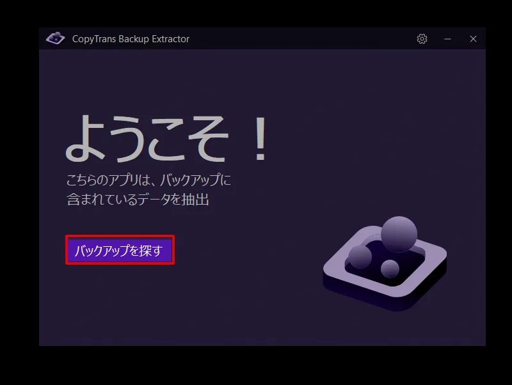Minimize the CopyTrans Backup Extractor window

(x=447, y=39)
